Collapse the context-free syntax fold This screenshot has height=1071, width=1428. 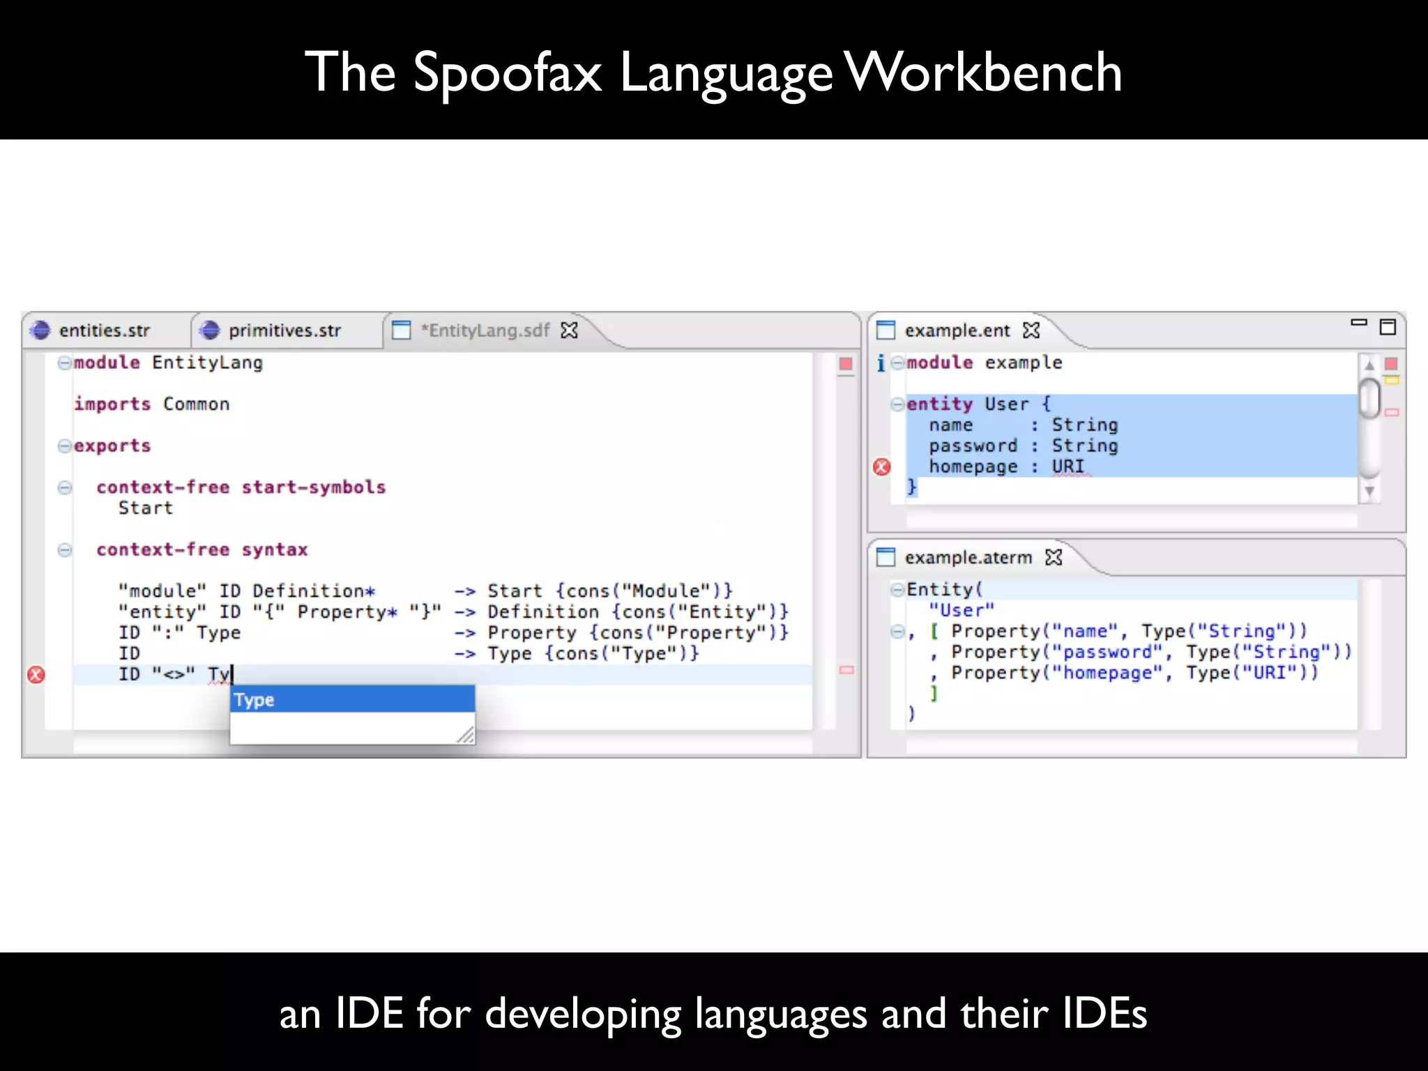click(64, 550)
